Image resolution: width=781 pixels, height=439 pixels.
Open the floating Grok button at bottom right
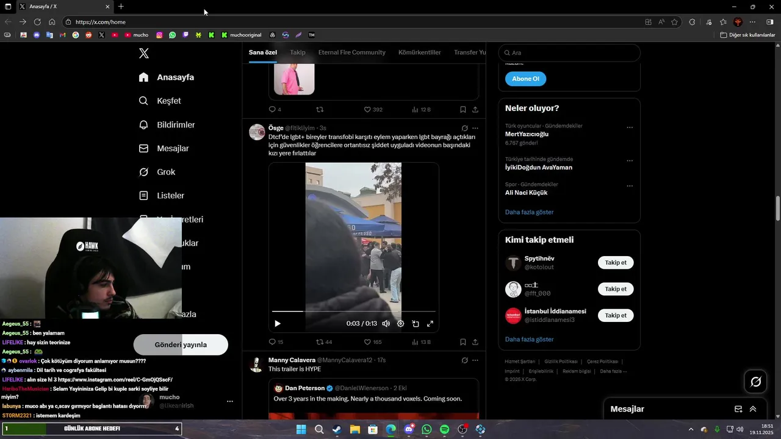click(755, 382)
